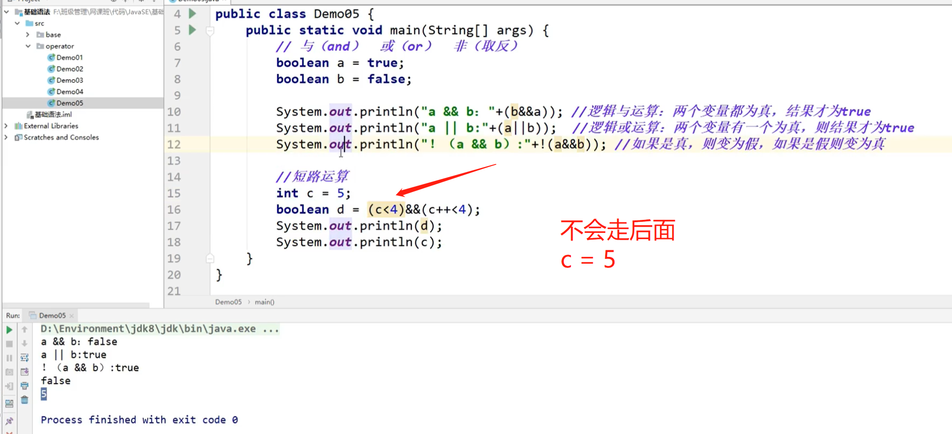Image resolution: width=952 pixels, height=434 pixels.
Task: Collapse the 基础语法 project root
Action: tap(7, 12)
